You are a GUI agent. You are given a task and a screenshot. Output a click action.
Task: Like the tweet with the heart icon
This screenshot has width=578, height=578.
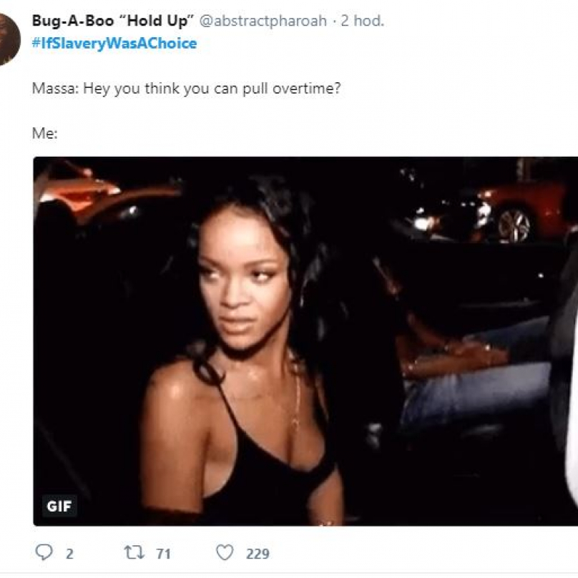(225, 552)
